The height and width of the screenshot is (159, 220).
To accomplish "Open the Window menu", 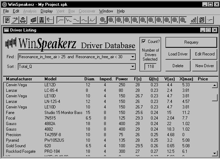I will [x=106, y=11].
